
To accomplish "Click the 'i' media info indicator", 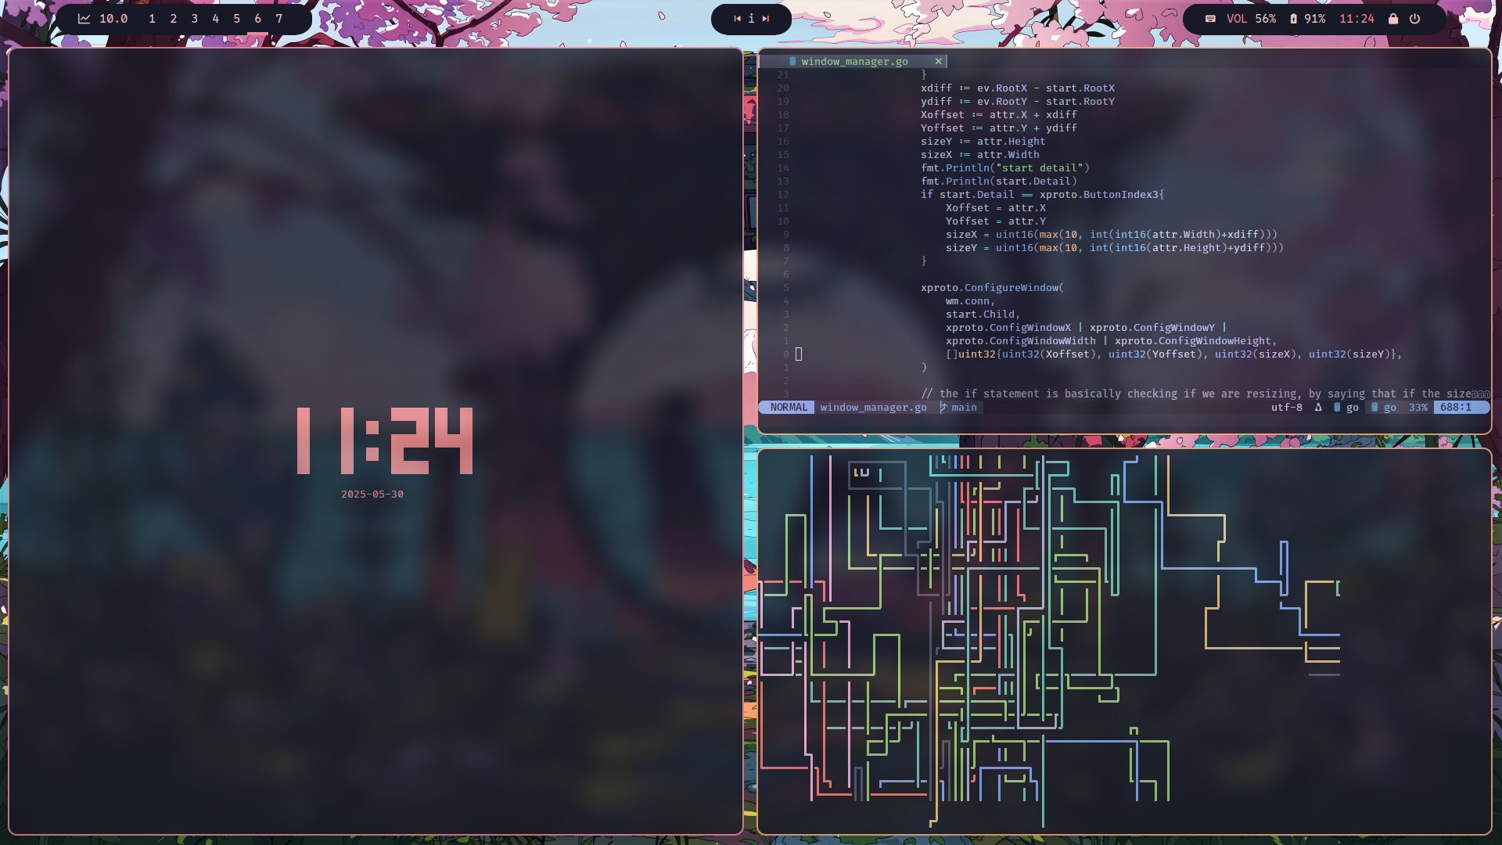I will (751, 19).
